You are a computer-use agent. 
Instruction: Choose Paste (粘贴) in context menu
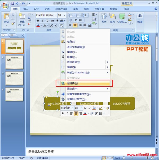[85, 42]
